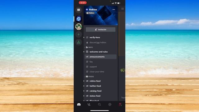
Task: Tap the hash icon beside verify-here
Action: point(87,37)
